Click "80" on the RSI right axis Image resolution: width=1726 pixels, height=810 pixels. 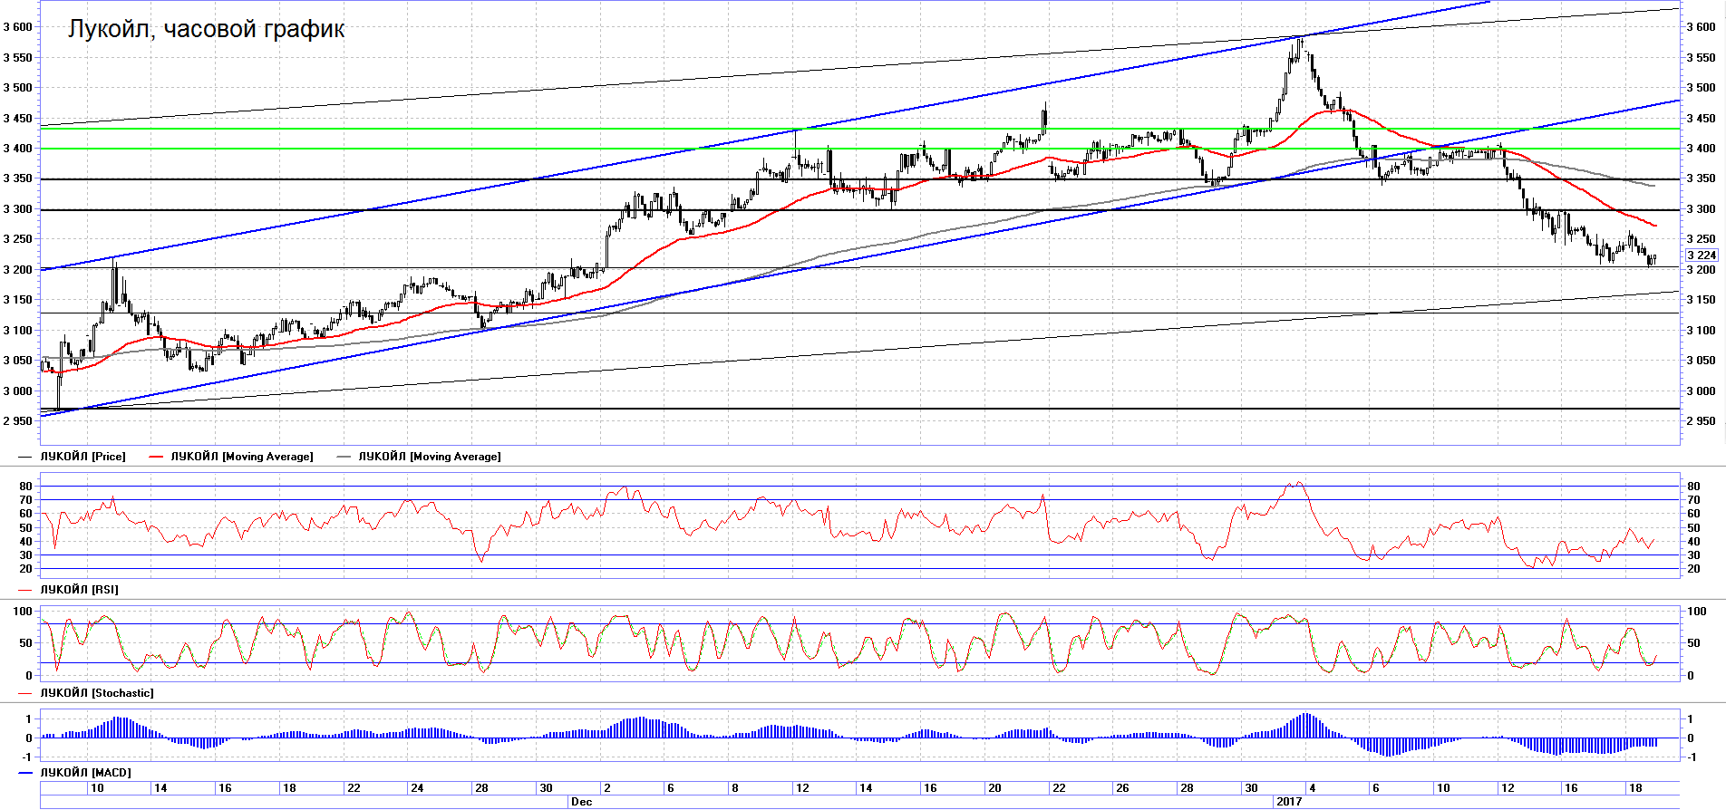coord(1693,487)
